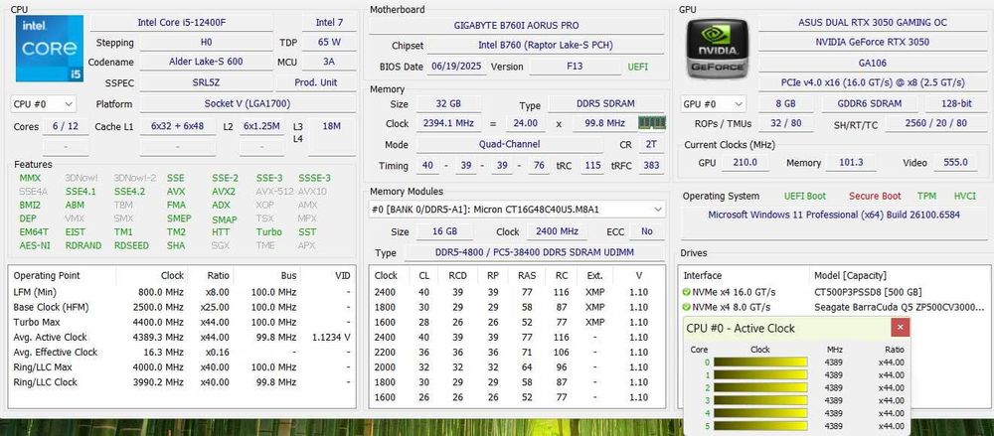Click the NVIDIA GeForce RTX 3050 field
The height and width of the screenshot is (436, 994).
pyautogui.click(x=873, y=43)
